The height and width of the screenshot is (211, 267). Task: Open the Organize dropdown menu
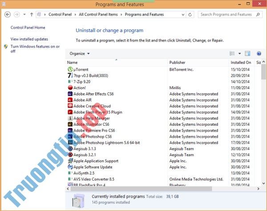(79, 54)
